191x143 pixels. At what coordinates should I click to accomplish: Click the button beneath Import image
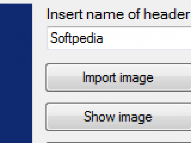118,117
